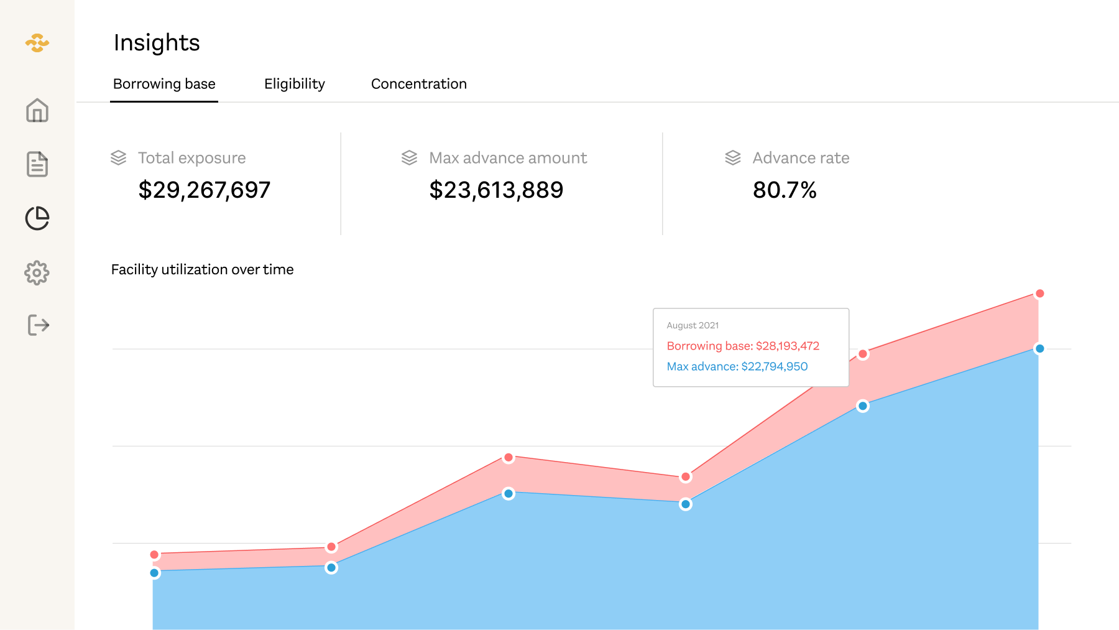This screenshot has width=1119, height=630.
Task: Click the Log out icon
Action: [38, 325]
